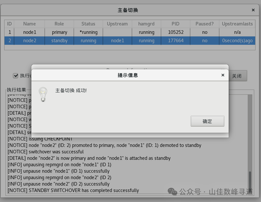
Task: Click PID cell 177664
Action: 175,41
